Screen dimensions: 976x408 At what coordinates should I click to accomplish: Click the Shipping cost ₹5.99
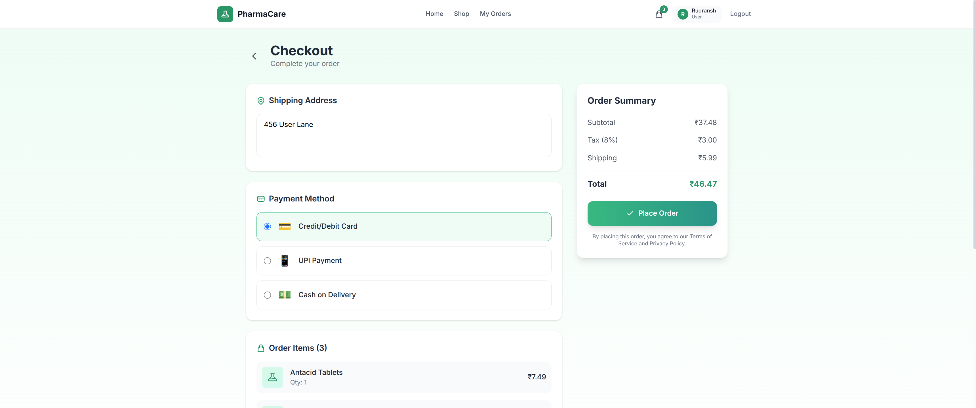(707, 158)
